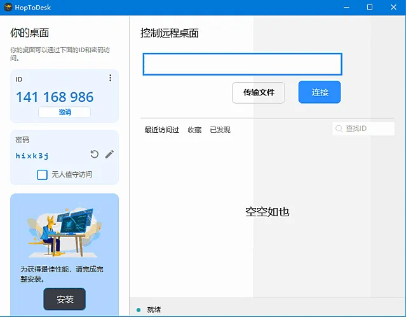Refresh the random password
The image size is (406, 318).
point(94,154)
